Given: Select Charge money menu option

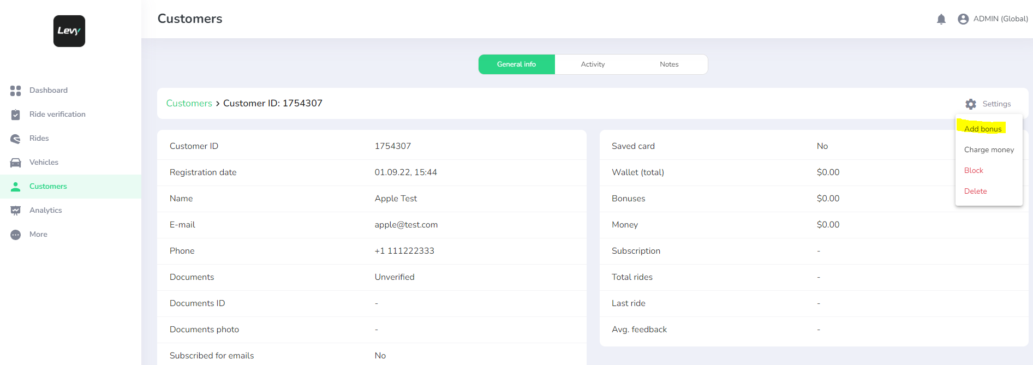Looking at the screenshot, I should click(x=989, y=149).
